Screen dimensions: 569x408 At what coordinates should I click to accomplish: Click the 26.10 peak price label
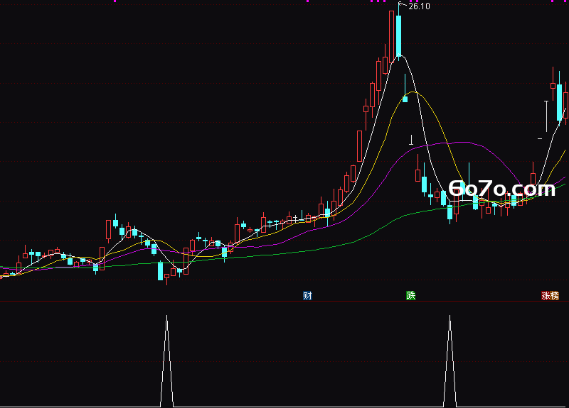click(x=419, y=6)
